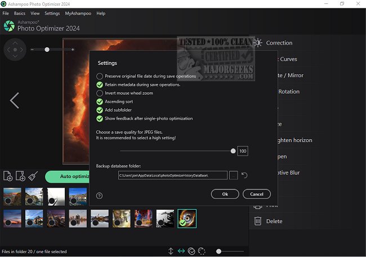Viewport: 366px width, 257px height.
Task: Select Rotation in right panel
Action: pos(289,92)
